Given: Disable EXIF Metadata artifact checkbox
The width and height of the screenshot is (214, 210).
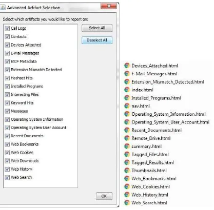Looking at the screenshot, I should (x=7, y=61).
